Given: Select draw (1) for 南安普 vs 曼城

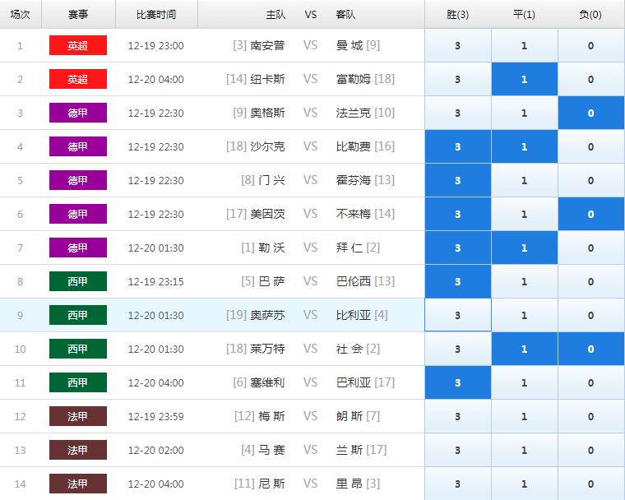Looking at the screenshot, I should tap(524, 45).
